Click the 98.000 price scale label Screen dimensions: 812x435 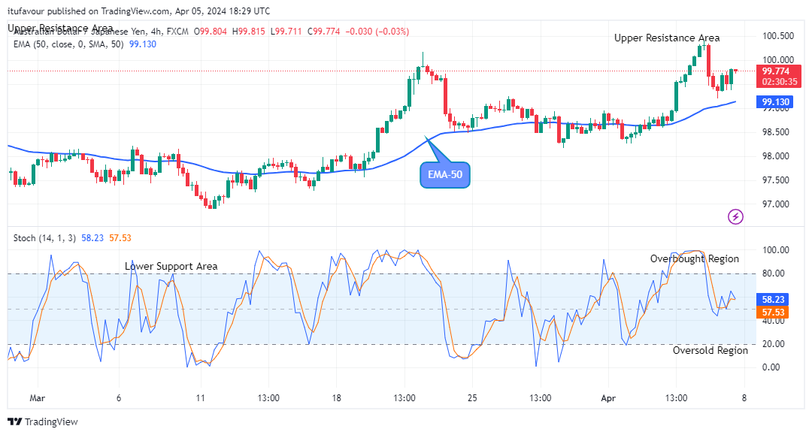[x=776, y=156]
